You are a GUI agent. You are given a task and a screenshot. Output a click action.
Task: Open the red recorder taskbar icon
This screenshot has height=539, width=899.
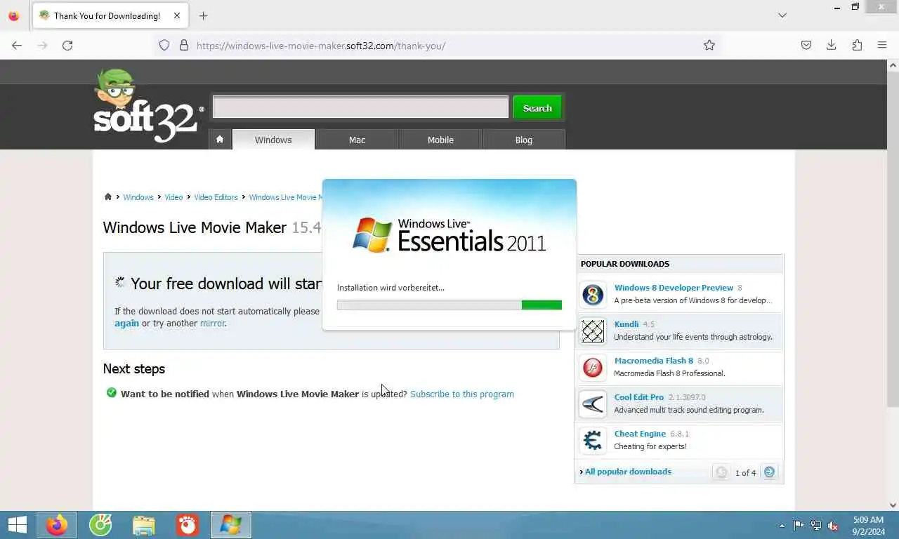(x=188, y=525)
